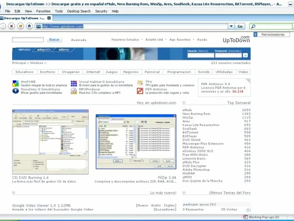Click the Buscar button
Viewport: 294px width, 221px height.
pyautogui.click(x=54, y=39)
